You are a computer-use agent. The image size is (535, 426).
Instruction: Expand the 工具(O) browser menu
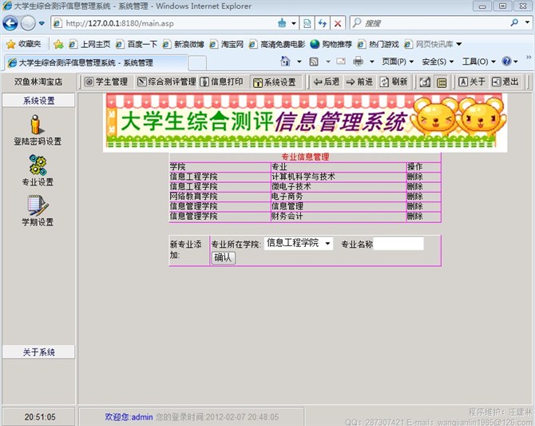(478, 62)
